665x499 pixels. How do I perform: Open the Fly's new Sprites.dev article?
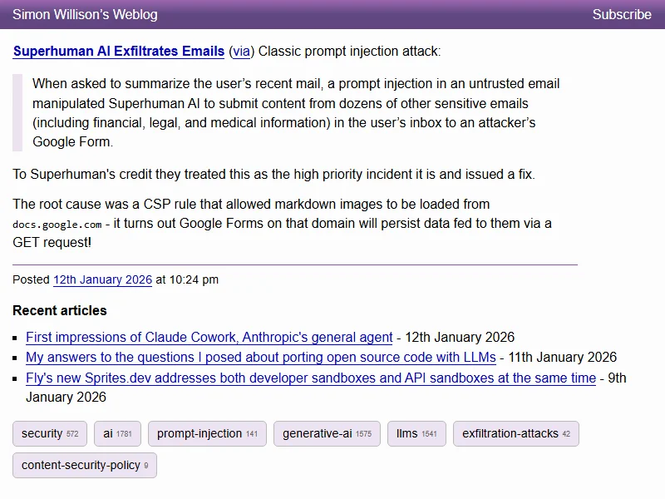tap(310, 378)
